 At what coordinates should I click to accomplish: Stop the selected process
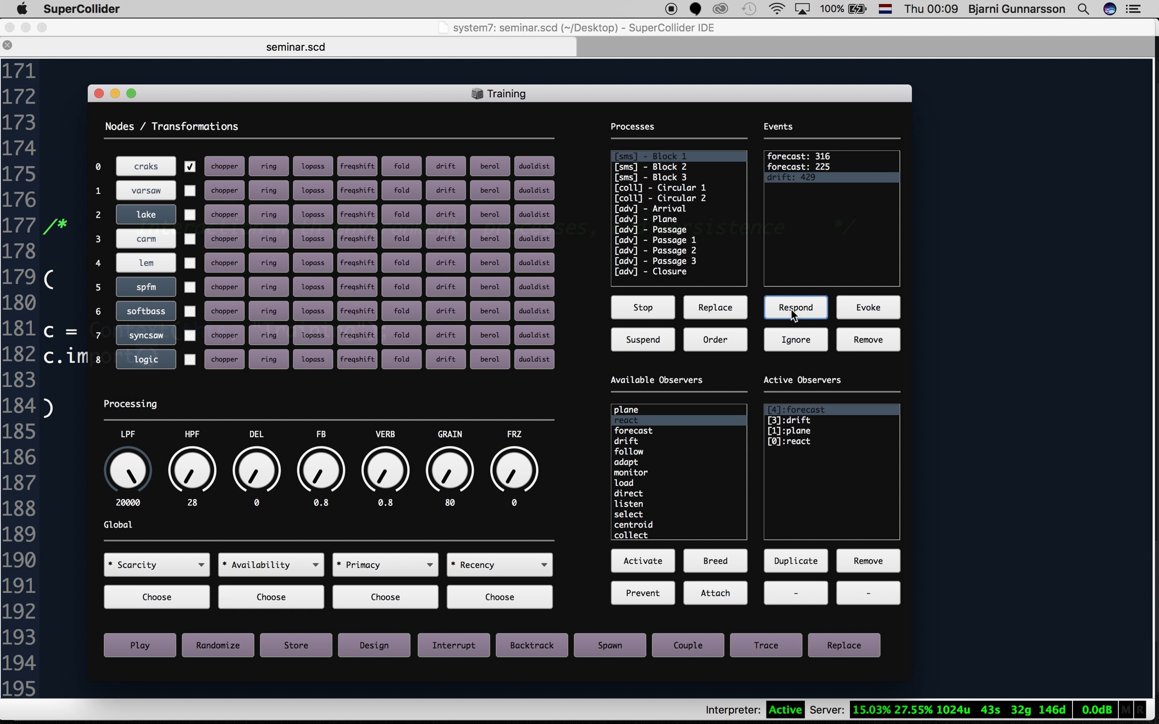tap(643, 307)
